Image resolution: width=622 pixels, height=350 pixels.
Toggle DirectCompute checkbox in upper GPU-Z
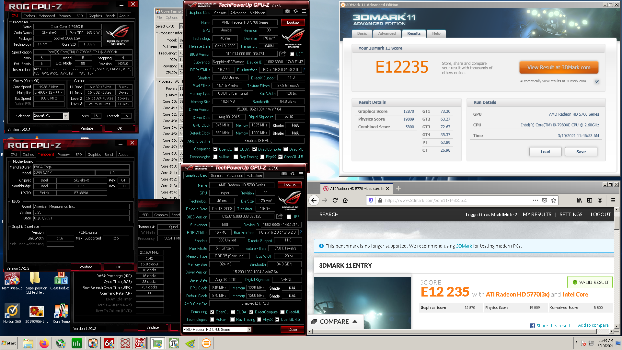255,149
